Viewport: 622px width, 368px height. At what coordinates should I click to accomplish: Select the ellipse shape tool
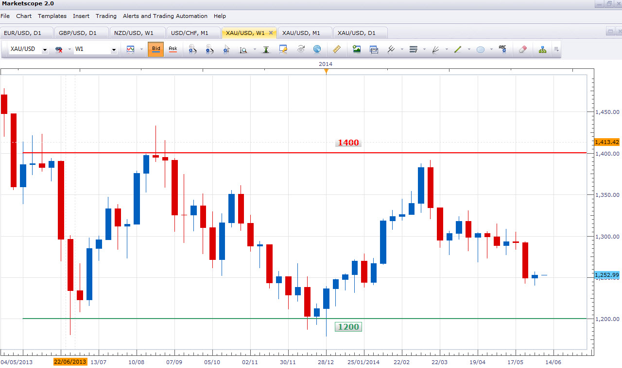(x=480, y=49)
